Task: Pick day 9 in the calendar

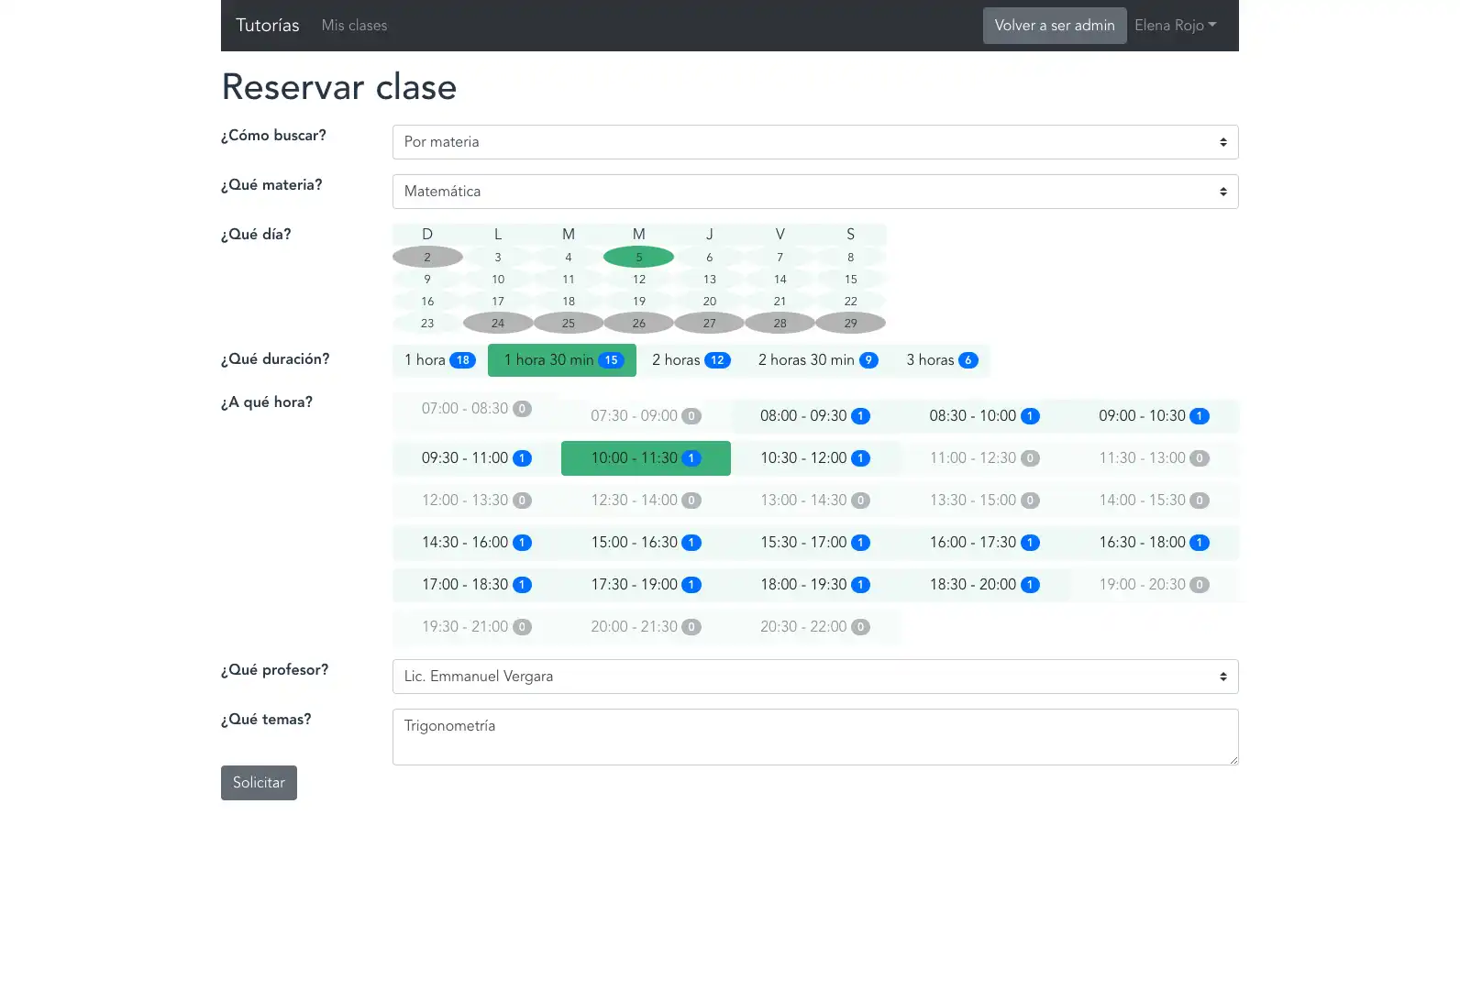Action: tap(427, 279)
